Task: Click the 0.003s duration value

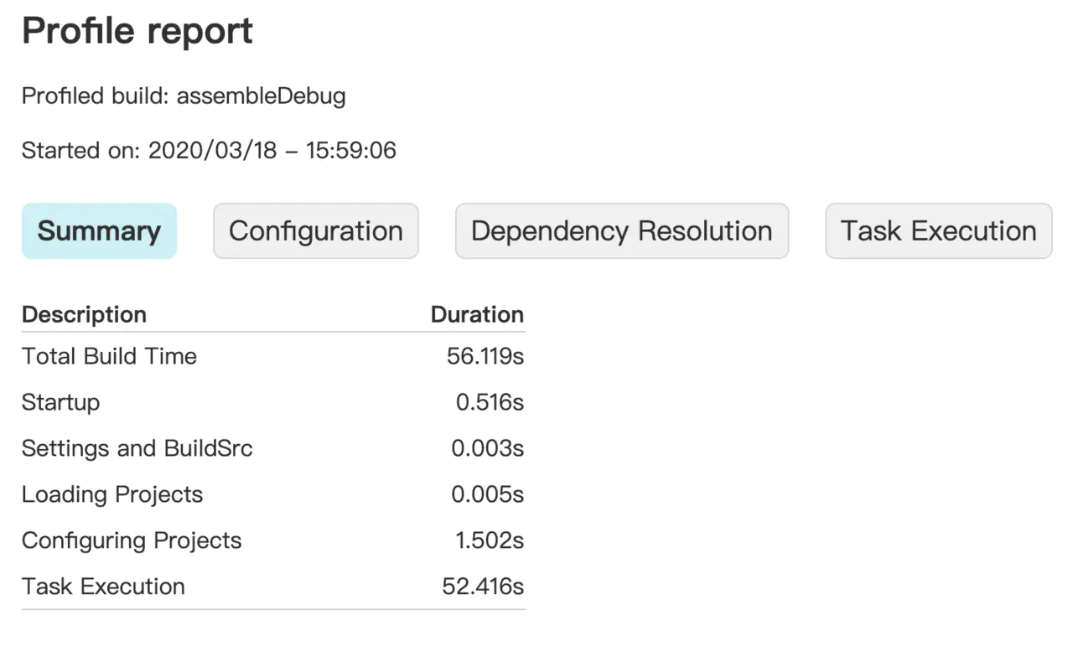Action: (488, 449)
